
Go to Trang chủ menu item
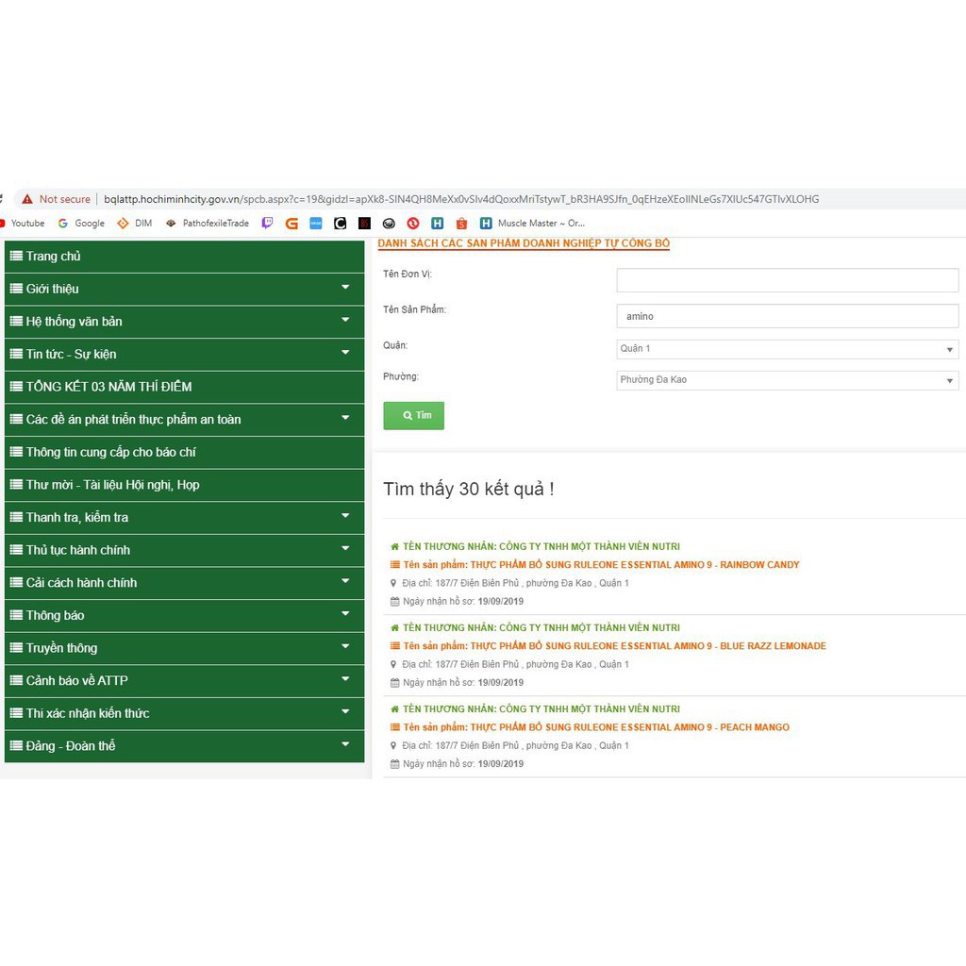pyautogui.click(x=54, y=257)
